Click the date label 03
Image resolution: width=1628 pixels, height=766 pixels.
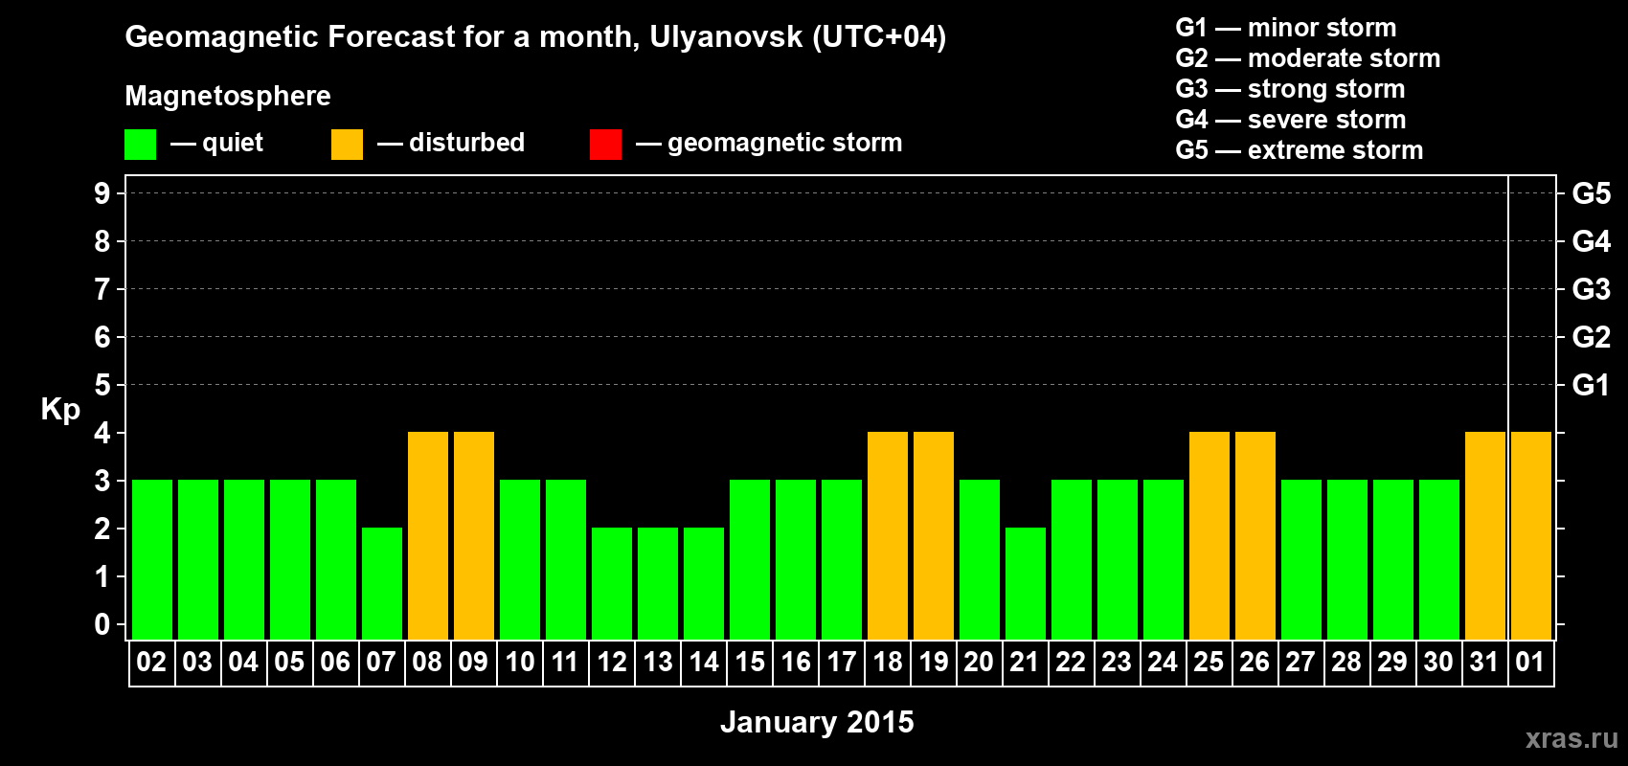pyautogui.click(x=197, y=662)
